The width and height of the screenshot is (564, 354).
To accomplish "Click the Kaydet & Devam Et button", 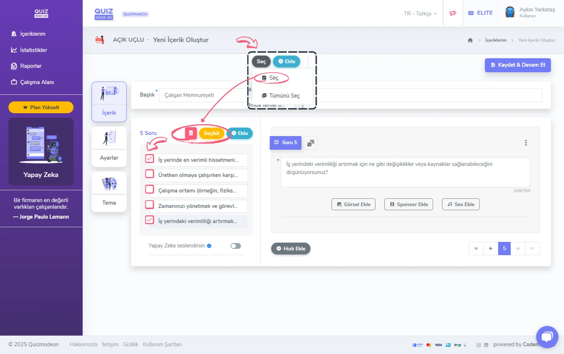I will click(x=517, y=65).
